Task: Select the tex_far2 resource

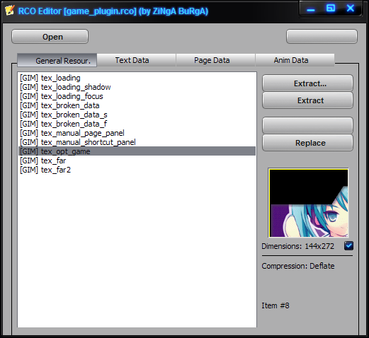Action: click(137, 170)
